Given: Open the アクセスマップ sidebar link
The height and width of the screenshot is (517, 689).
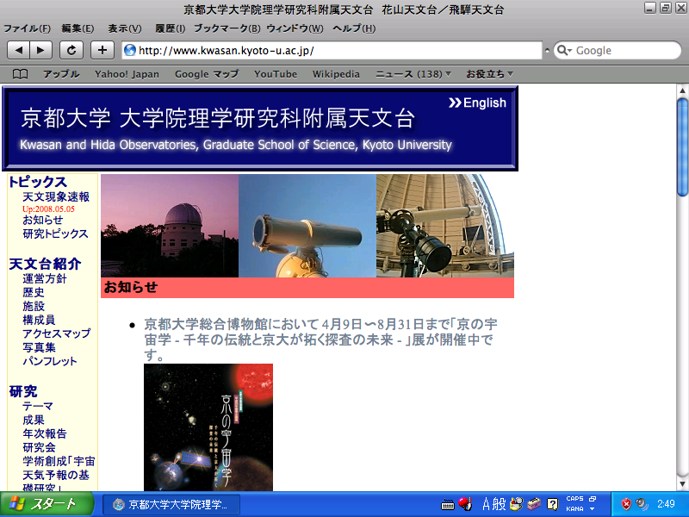Looking at the screenshot, I should 57,333.
